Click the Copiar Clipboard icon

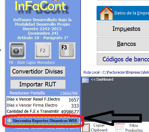coord(86,128)
